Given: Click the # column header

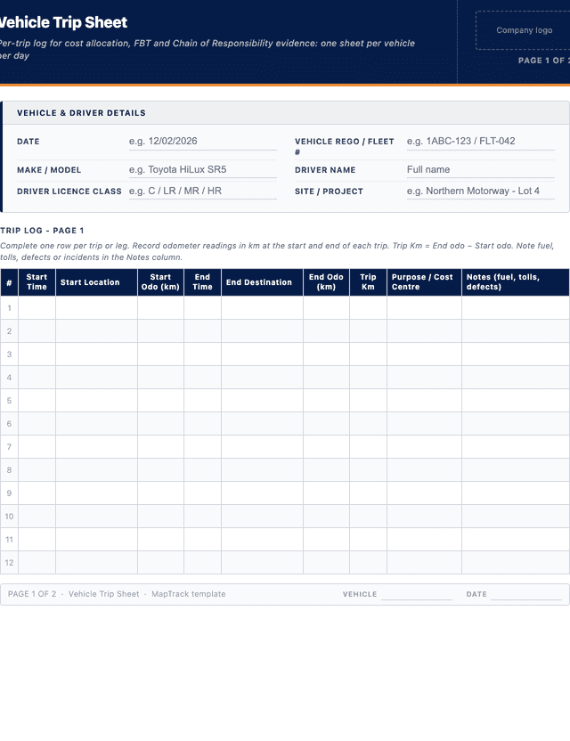Looking at the screenshot, I should pyautogui.click(x=9, y=282).
